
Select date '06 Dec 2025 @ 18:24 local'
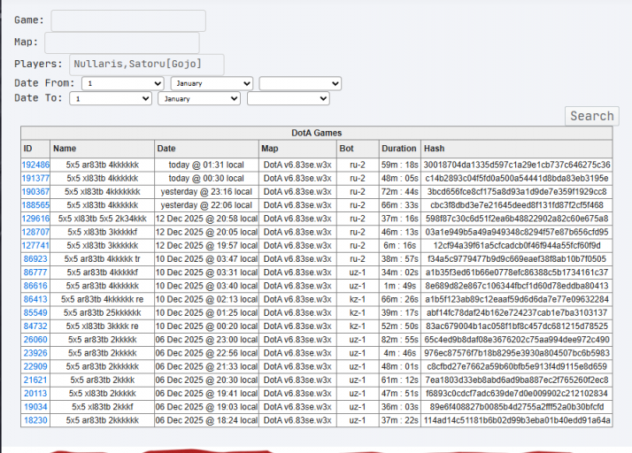tap(206, 420)
